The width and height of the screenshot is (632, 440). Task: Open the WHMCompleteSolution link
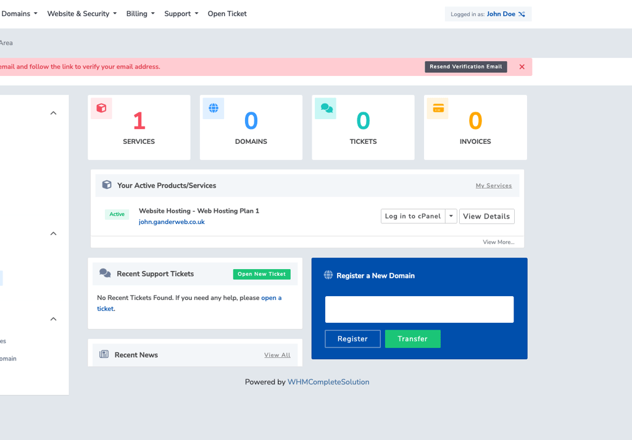(x=328, y=382)
